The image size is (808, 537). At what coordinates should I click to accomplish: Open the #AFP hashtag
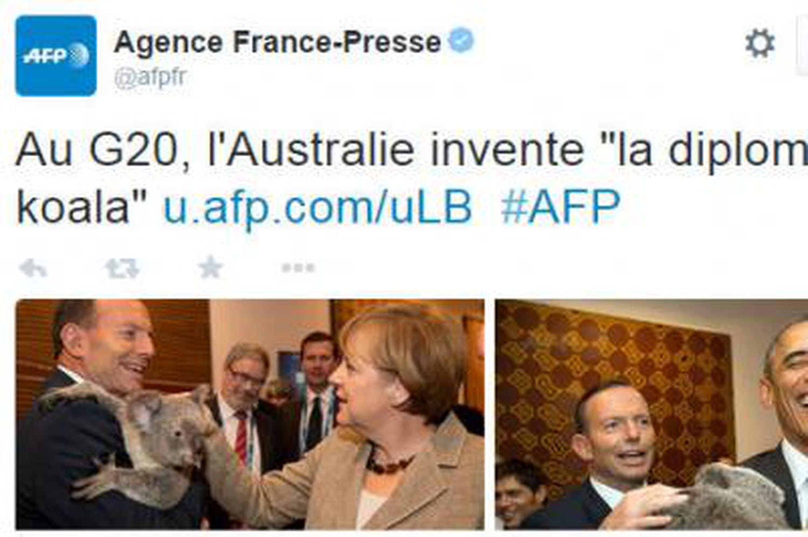click(560, 207)
